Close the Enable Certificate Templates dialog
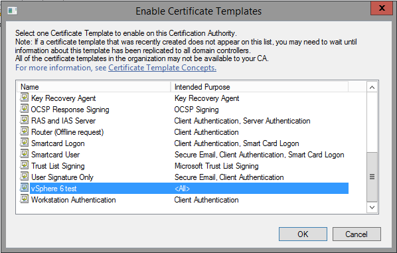This screenshot has width=397, height=253. tap(382, 8)
